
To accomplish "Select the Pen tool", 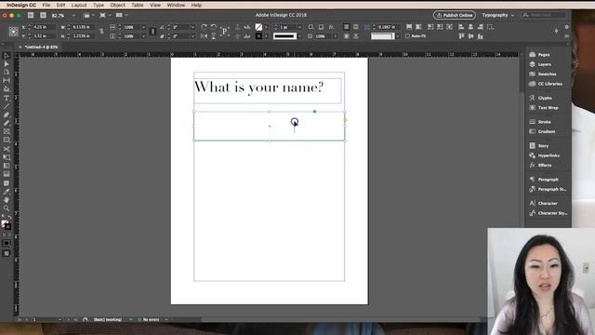I will coord(7,114).
